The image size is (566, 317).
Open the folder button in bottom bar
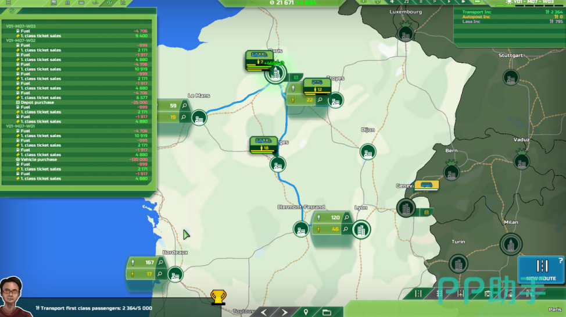[x=327, y=312]
